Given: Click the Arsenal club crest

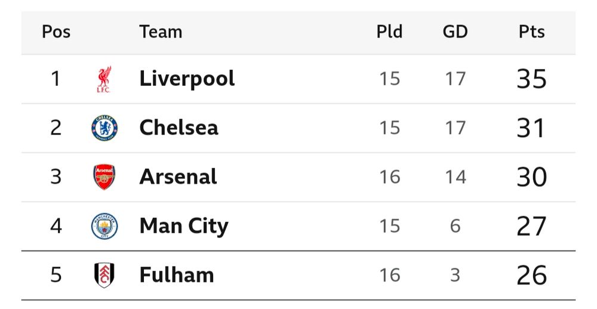Looking at the screenshot, I should [x=104, y=177].
